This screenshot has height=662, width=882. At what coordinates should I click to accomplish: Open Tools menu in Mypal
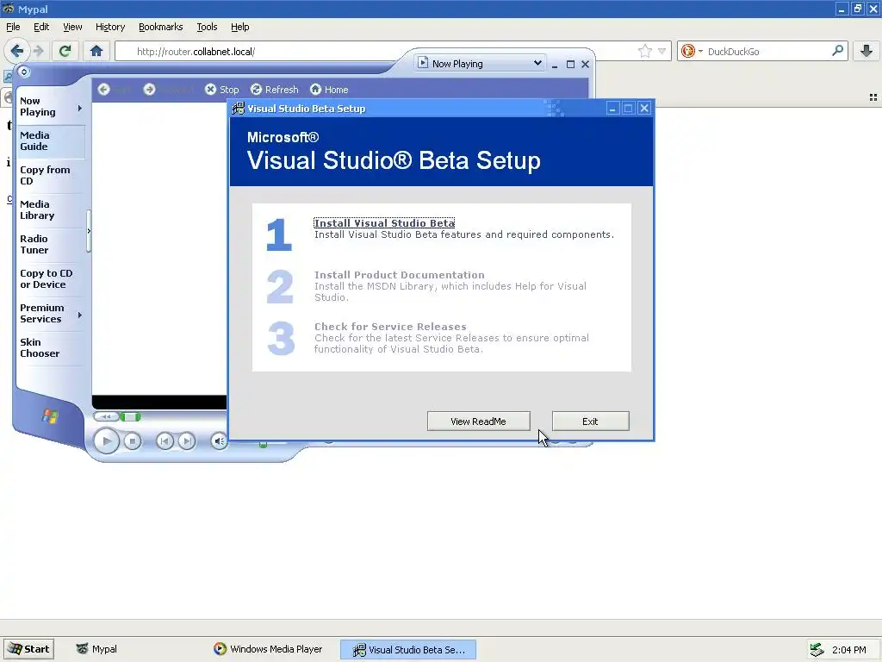207,27
